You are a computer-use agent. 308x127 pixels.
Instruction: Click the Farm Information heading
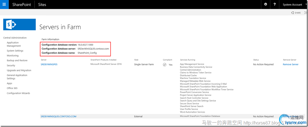point(50,39)
